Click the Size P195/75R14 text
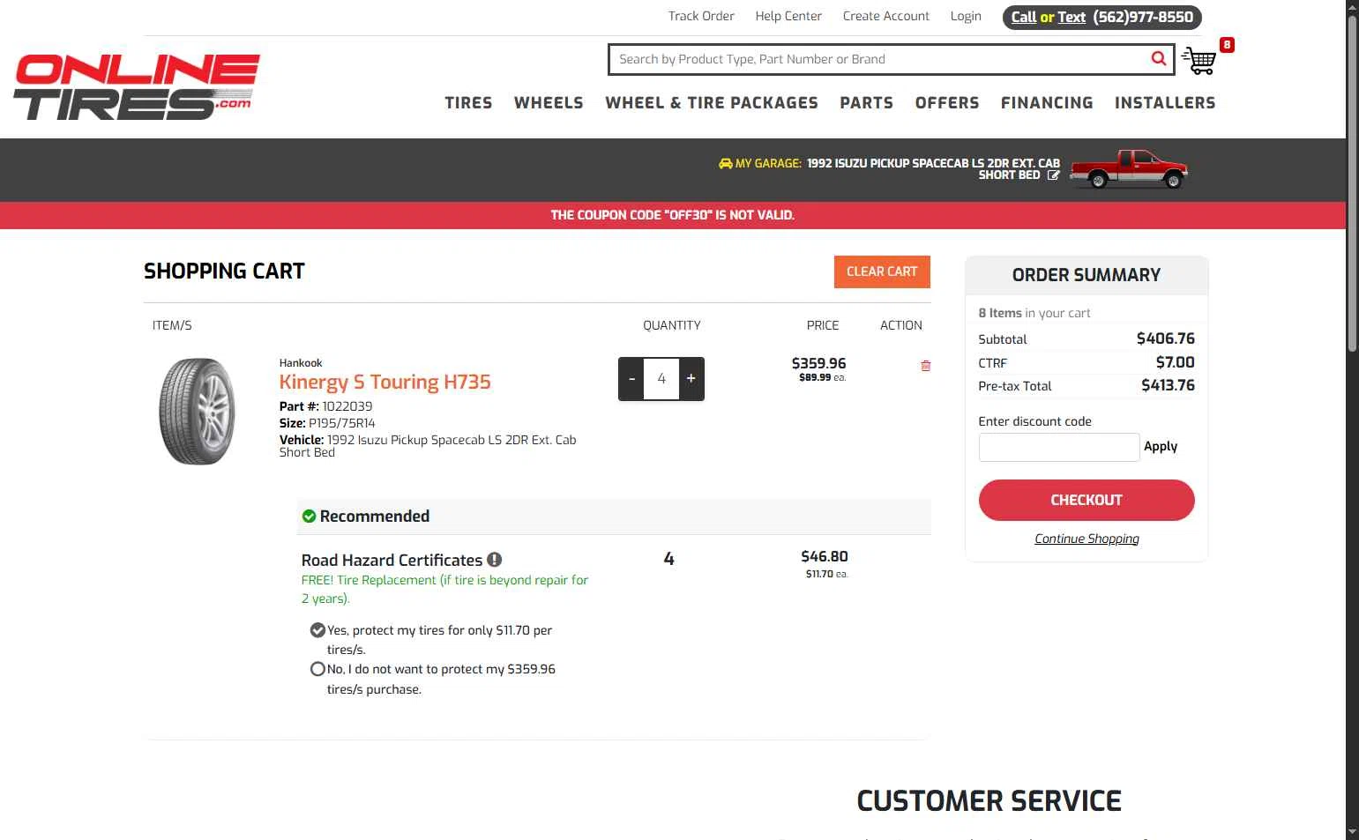 click(x=327, y=423)
